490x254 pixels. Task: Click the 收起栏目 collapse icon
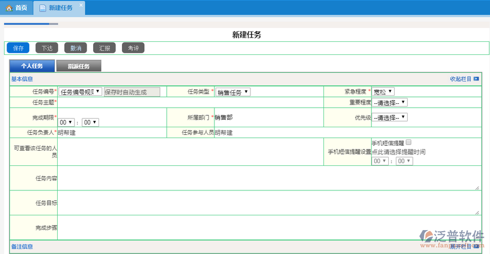click(476, 79)
